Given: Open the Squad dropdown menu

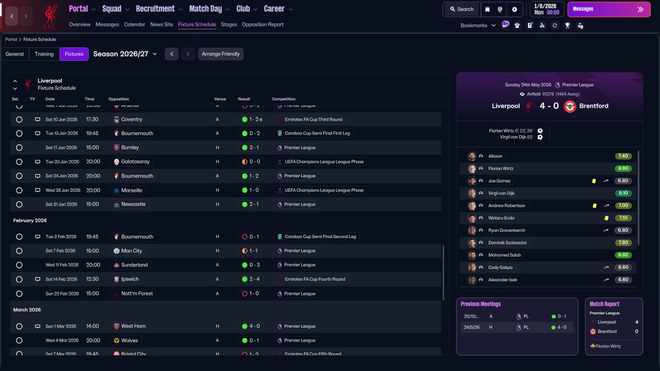Looking at the screenshot, I should tap(115, 9).
